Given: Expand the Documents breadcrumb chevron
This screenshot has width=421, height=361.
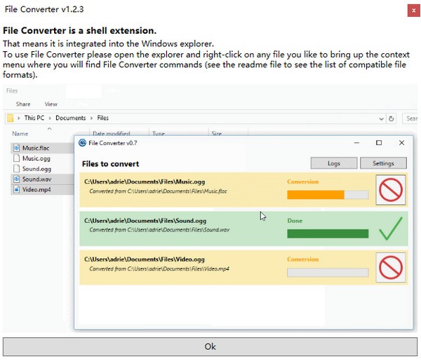Looking at the screenshot, I should tap(91, 118).
